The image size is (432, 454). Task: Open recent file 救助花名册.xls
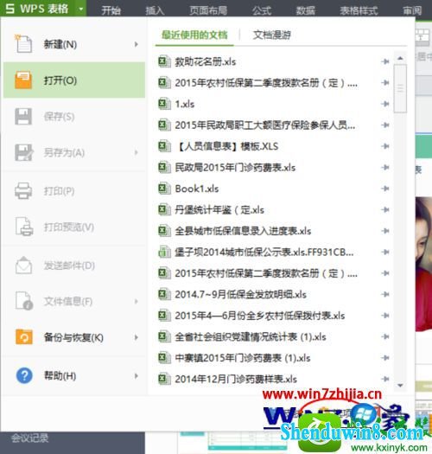click(205, 61)
